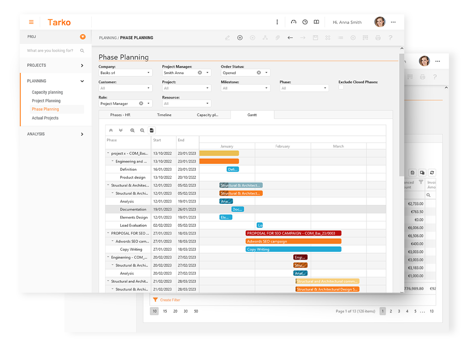Clear the Order Status 'Opened' value

pos(259,73)
